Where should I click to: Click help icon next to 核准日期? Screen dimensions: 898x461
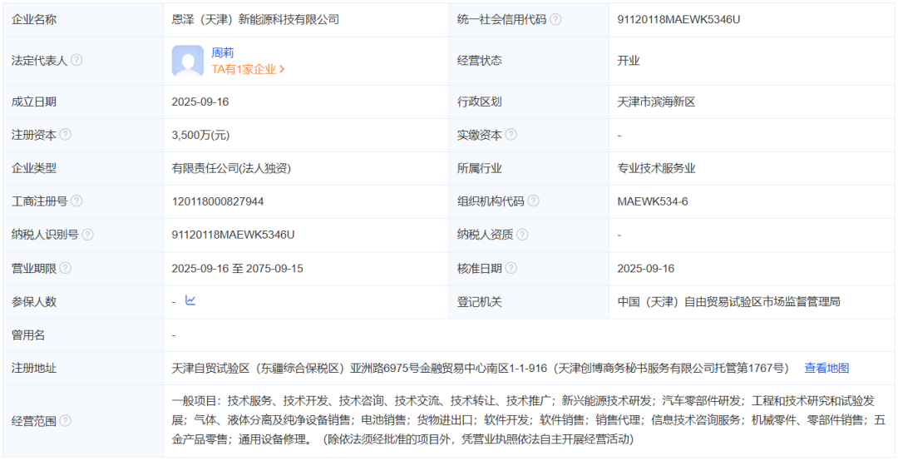(511, 268)
